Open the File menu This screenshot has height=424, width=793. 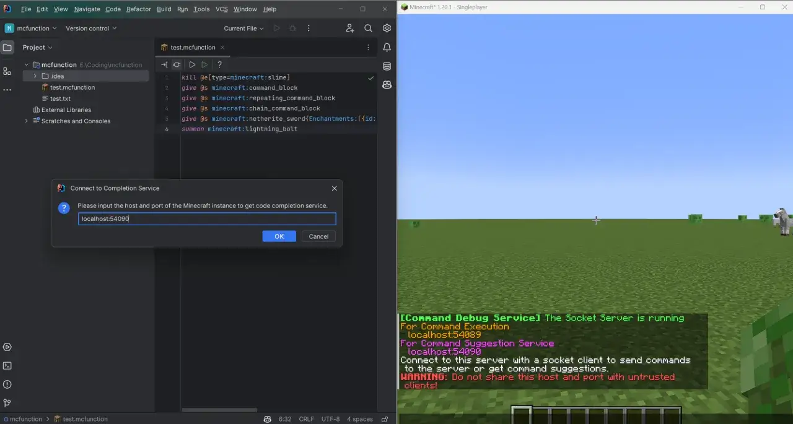(26, 9)
